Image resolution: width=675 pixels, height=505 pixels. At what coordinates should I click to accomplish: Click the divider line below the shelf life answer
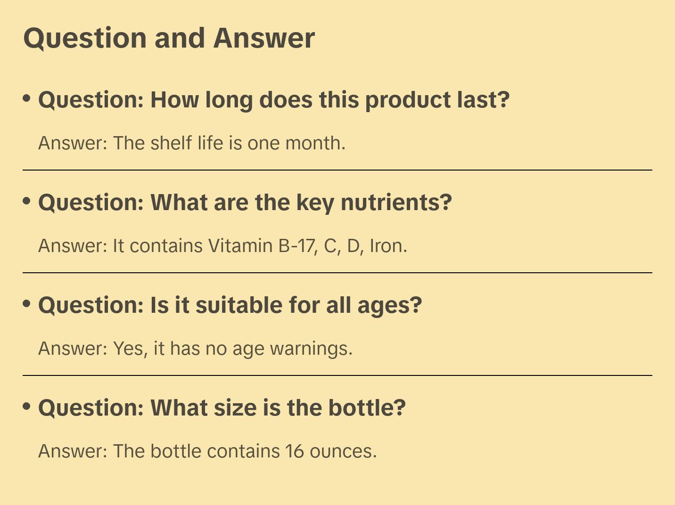(x=337, y=170)
